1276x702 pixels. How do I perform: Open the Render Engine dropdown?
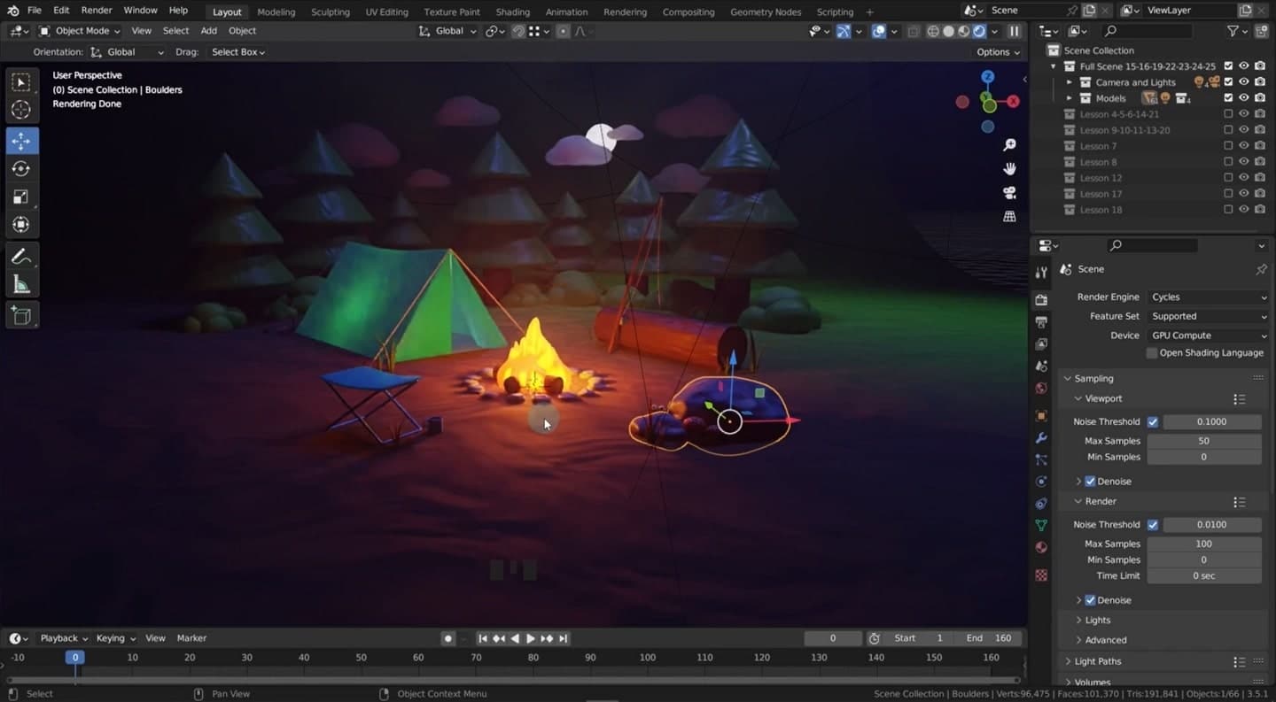(1208, 297)
